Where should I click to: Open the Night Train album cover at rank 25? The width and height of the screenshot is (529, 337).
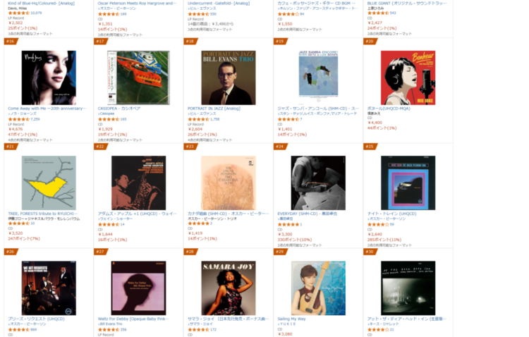(408, 183)
